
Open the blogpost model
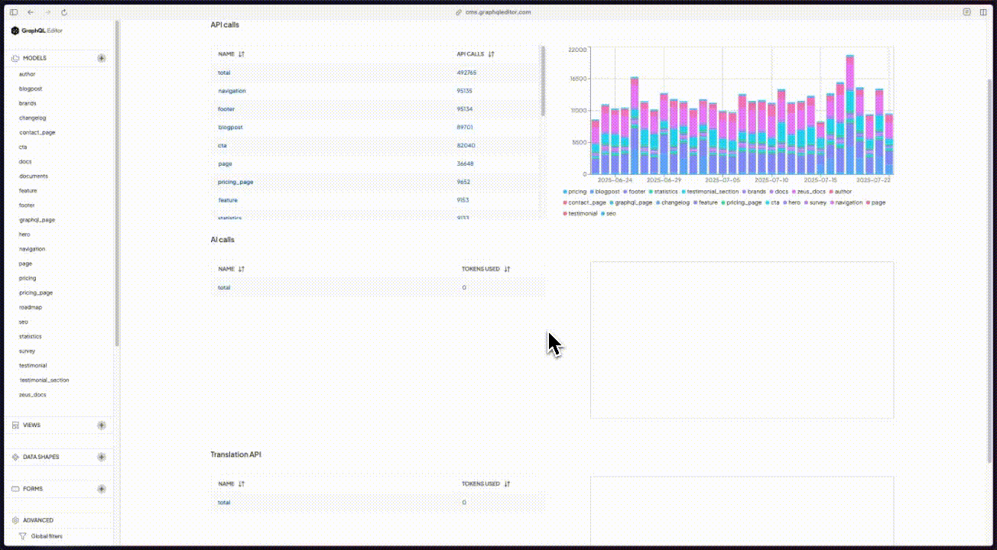pyautogui.click(x=31, y=89)
